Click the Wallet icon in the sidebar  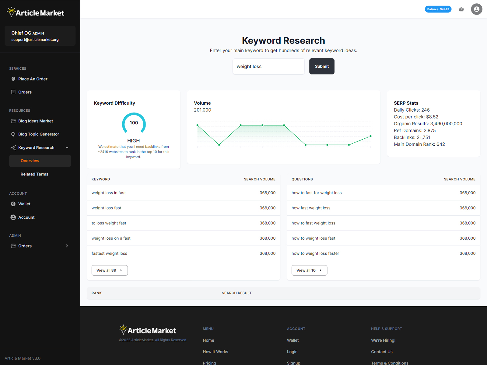[x=13, y=204]
